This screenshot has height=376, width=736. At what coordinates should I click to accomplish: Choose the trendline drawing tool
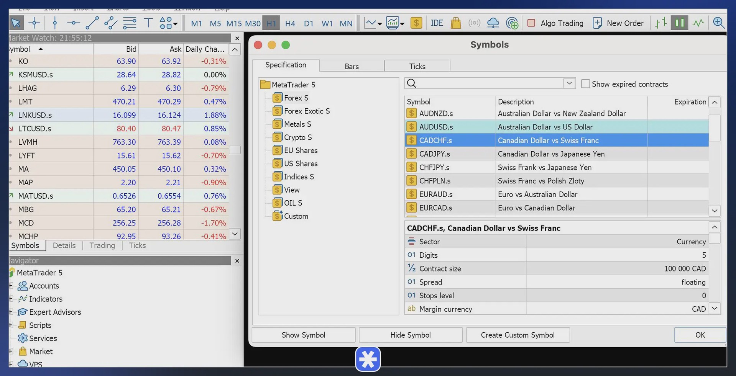pos(92,23)
